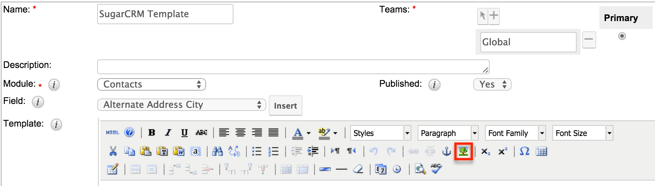
Task: Open the Field dropdown Alternate Address City
Action: (182, 105)
